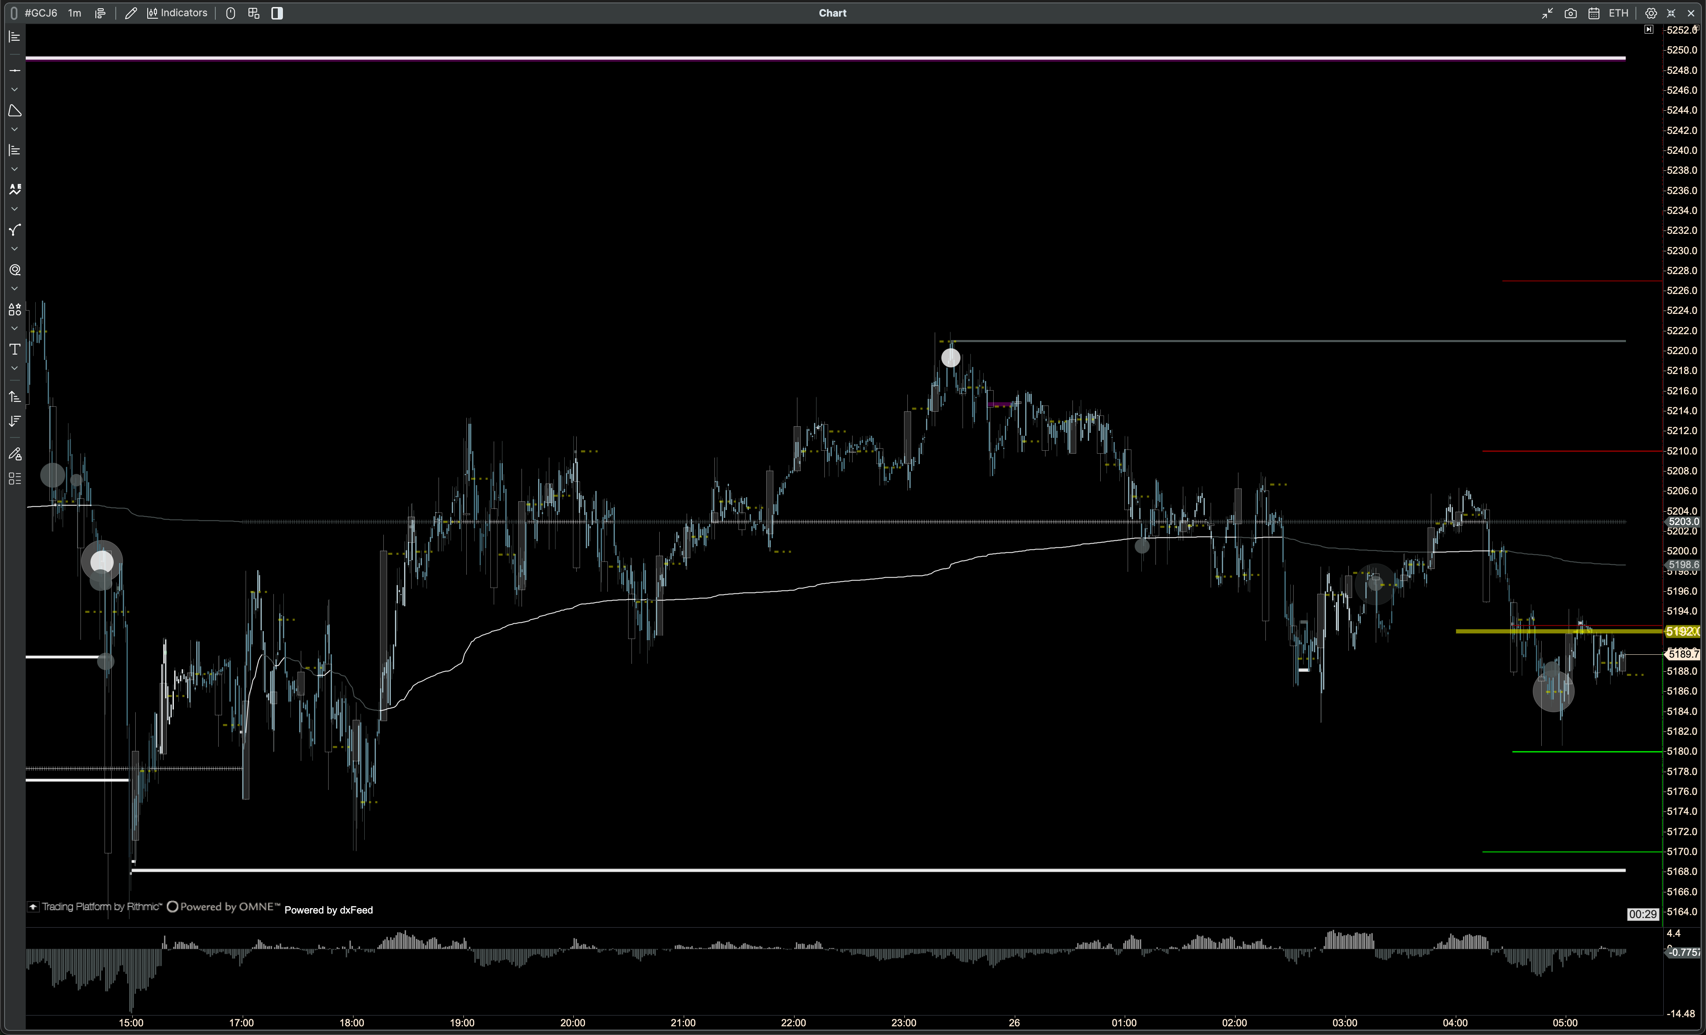Open the Indicators menu
1706x1035 pixels.
[x=177, y=13]
